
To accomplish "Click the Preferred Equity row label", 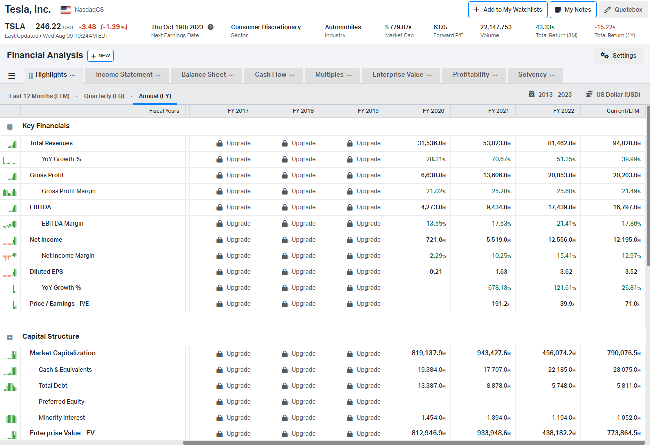I will 62,402.
